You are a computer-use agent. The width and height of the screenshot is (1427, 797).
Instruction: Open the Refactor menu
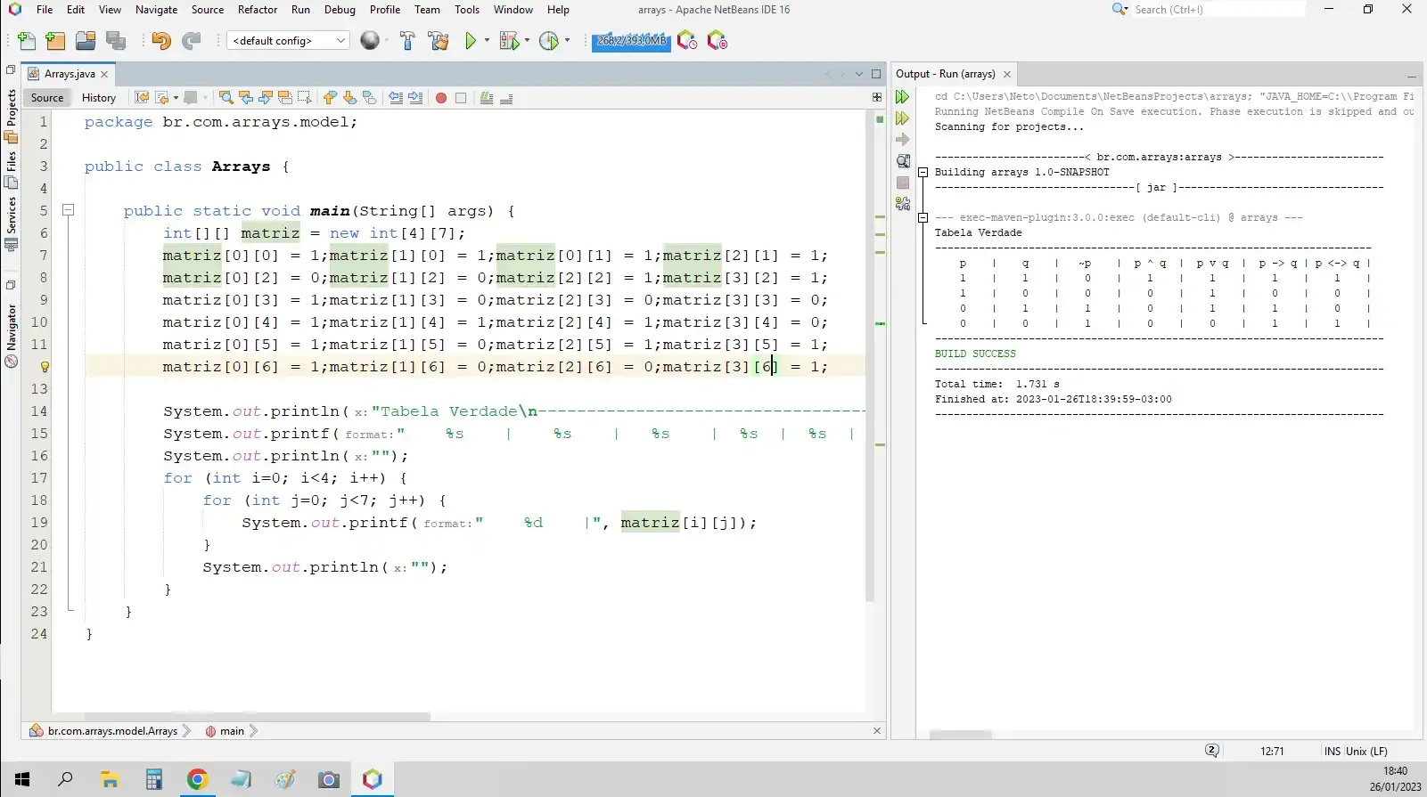tap(258, 10)
